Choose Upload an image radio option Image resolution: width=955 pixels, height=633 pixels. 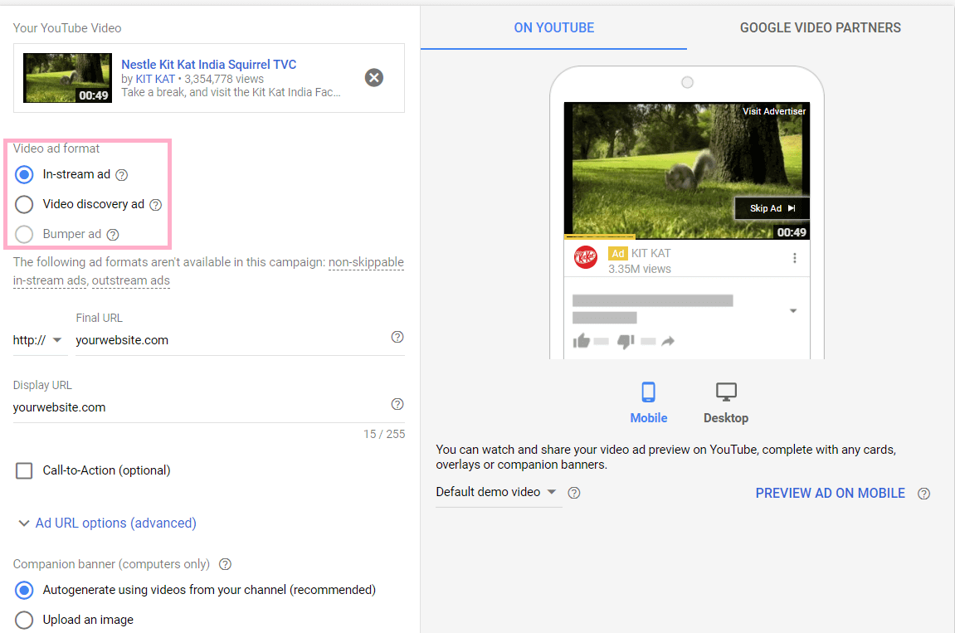[x=24, y=620]
